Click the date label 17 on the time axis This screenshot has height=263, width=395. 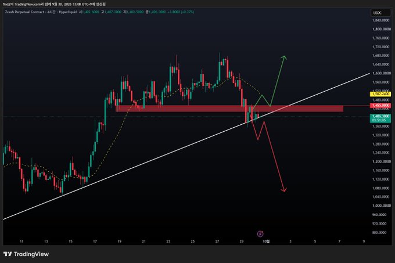(x=95, y=242)
